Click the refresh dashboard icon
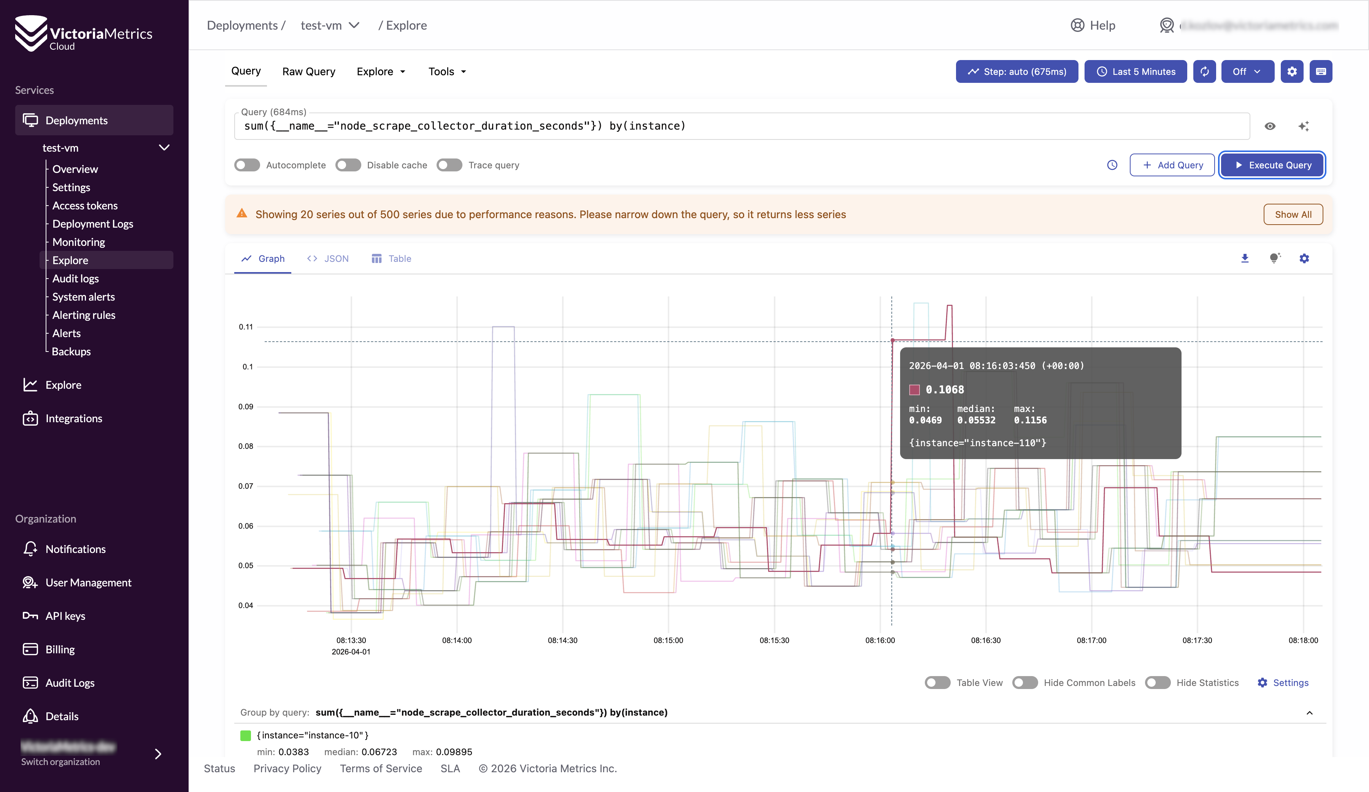The height and width of the screenshot is (792, 1369). point(1204,72)
